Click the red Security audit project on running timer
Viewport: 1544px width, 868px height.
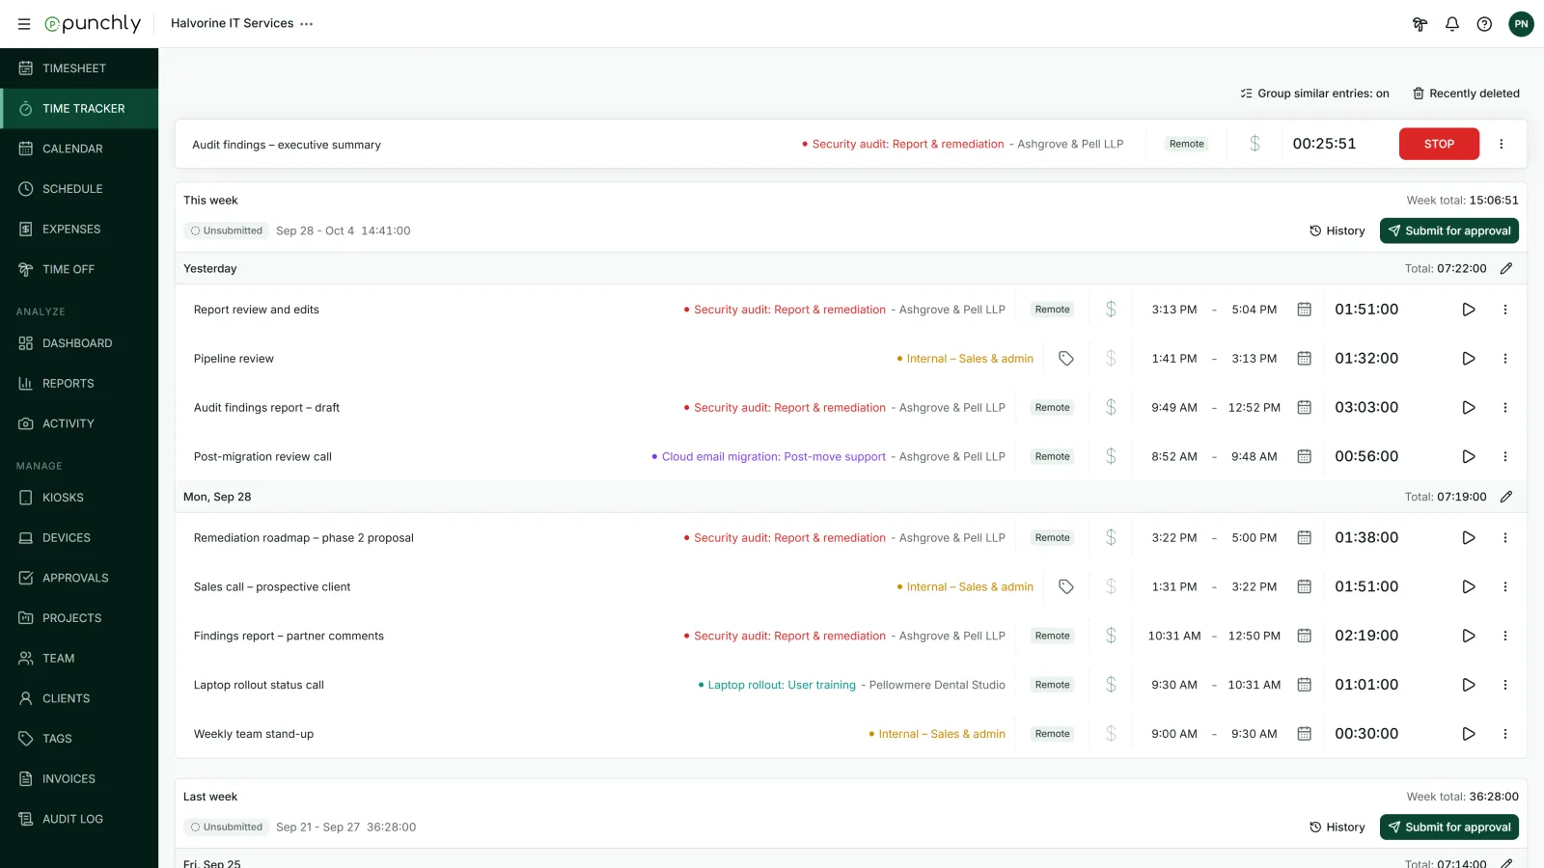(902, 144)
